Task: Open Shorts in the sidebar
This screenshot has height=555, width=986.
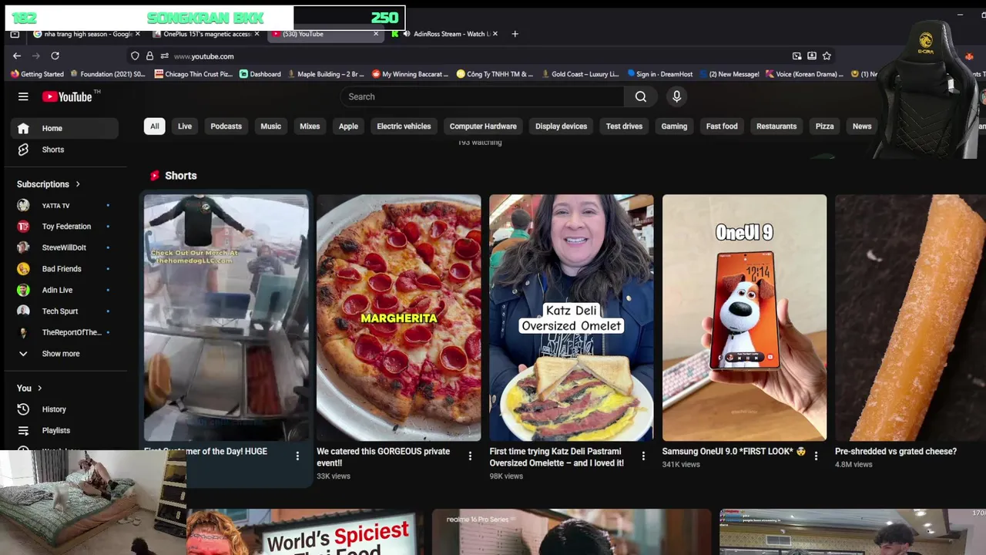Action: click(x=65, y=150)
